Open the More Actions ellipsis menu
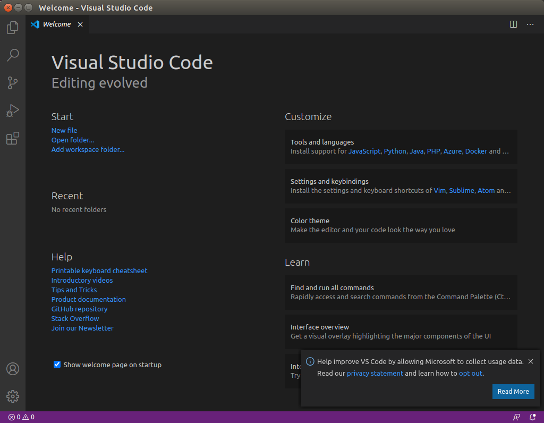 [530, 24]
